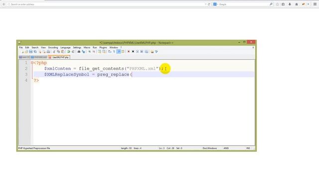Click the Zoom In toolbar icon
The height and width of the screenshot is (179, 319).
tap(89, 52)
